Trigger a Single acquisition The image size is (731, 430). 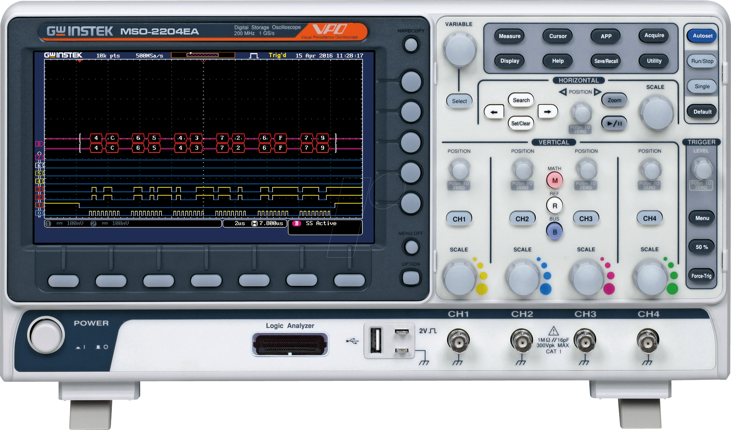click(702, 86)
